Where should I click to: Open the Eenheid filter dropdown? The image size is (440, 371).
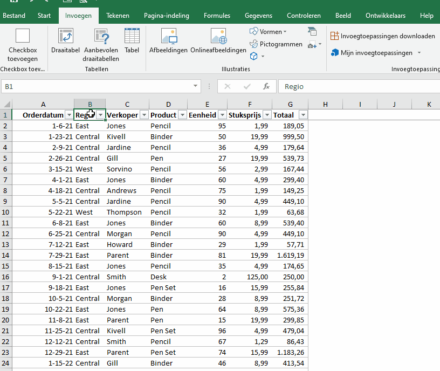222,115
